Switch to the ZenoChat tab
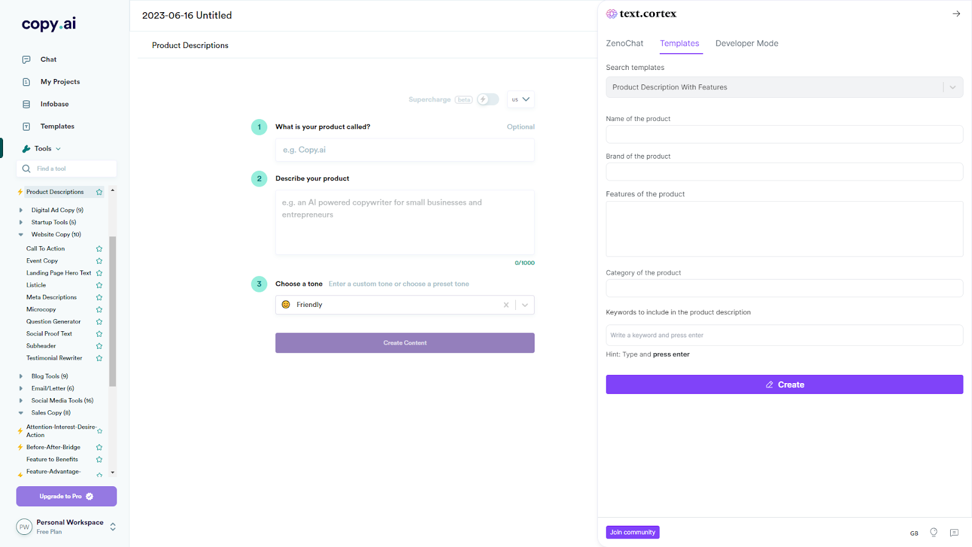972x547 pixels. pyautogui.click(x=625, y=43)
